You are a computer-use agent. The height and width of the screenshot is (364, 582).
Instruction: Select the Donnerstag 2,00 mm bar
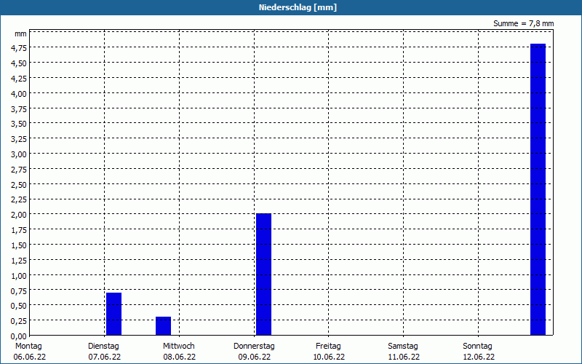coord(263,274)
